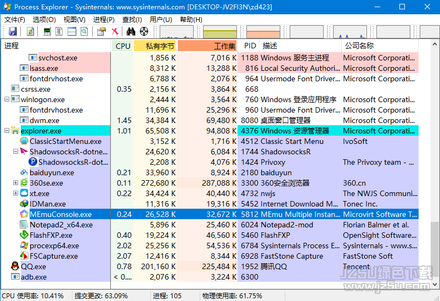The image size is (440, 301).
Task: Sort by the 描述 column header
Action: click(300, 46)
